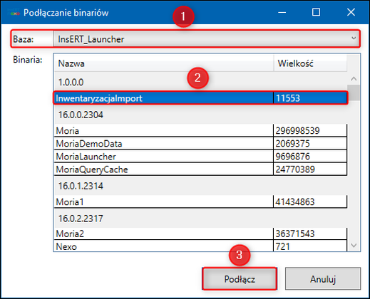Select the Nexo binary row
The height and width of the screenshot is (299, 370).
point(200,246)
